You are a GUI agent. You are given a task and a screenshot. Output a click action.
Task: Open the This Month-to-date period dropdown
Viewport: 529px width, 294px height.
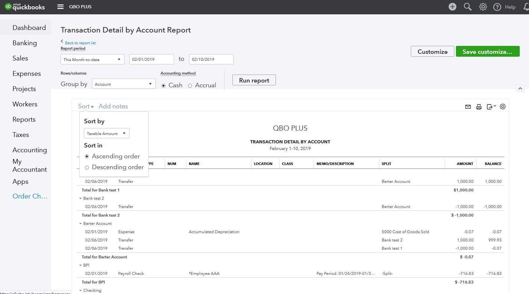(x=92, y=59)
